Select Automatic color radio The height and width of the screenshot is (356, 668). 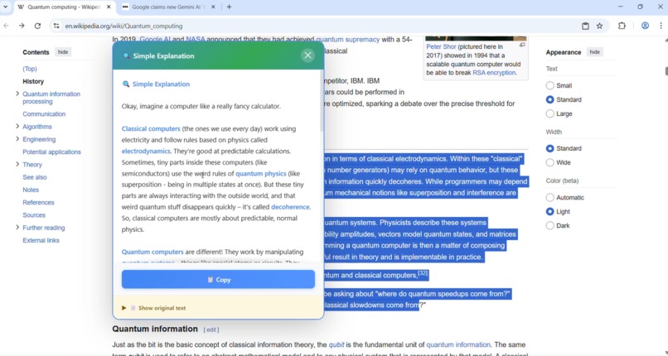pos(550,197)
